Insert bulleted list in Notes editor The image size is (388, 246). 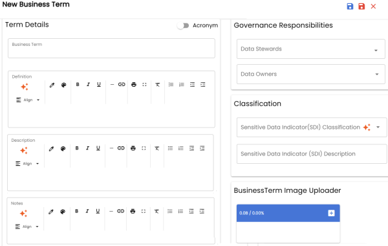pyautogui.click(x=169, y=211)
